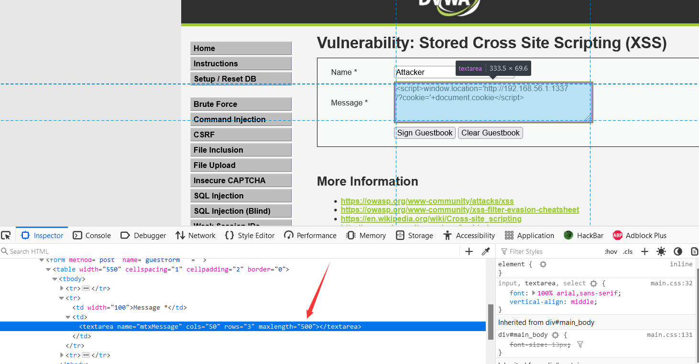
Task: Add a new CSS rule with plus icon
Action: pyautogui.click(x=644, y=251)
